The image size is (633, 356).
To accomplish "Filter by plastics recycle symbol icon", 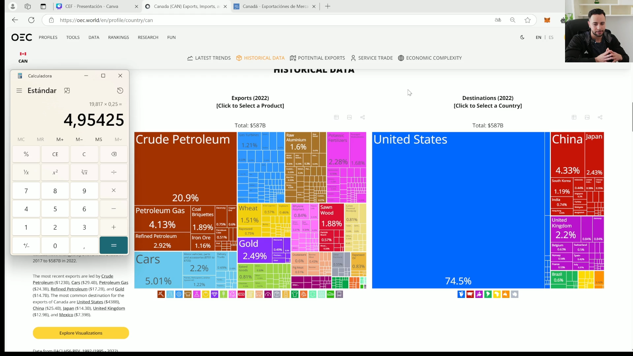I will coord(232,294).
